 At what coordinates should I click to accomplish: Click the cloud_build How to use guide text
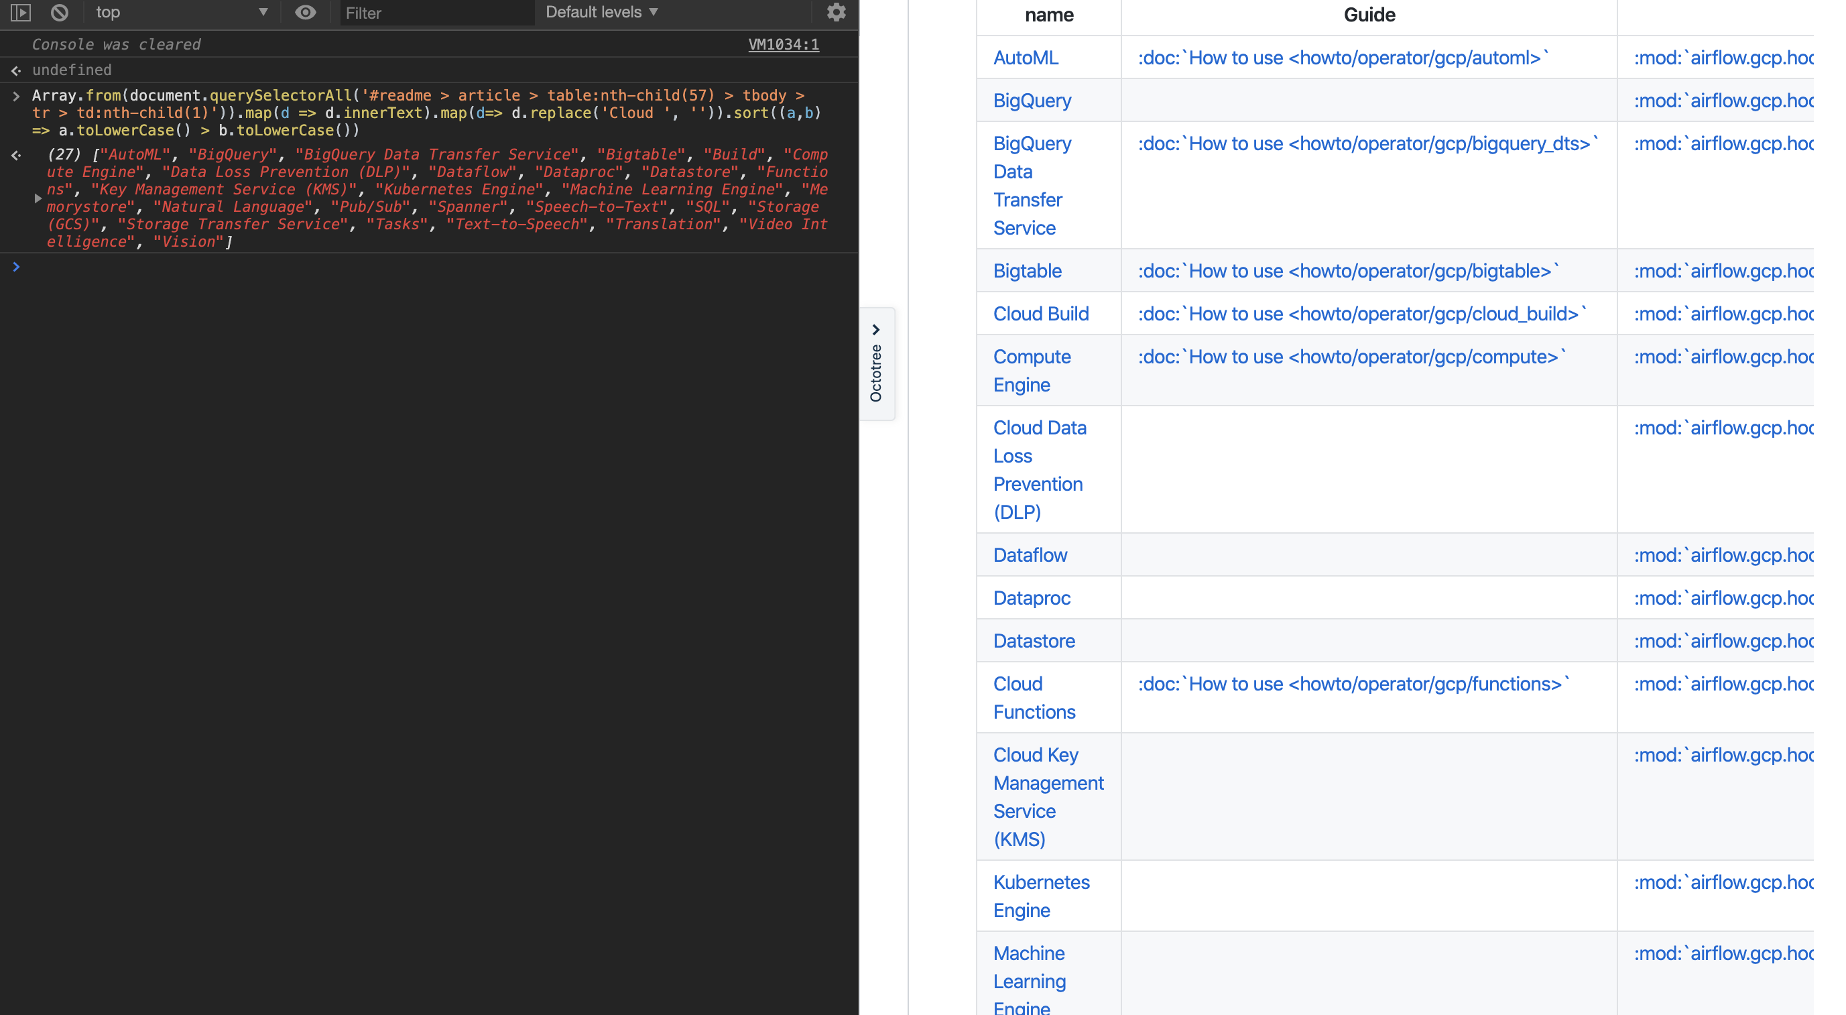coord(1361,313)
